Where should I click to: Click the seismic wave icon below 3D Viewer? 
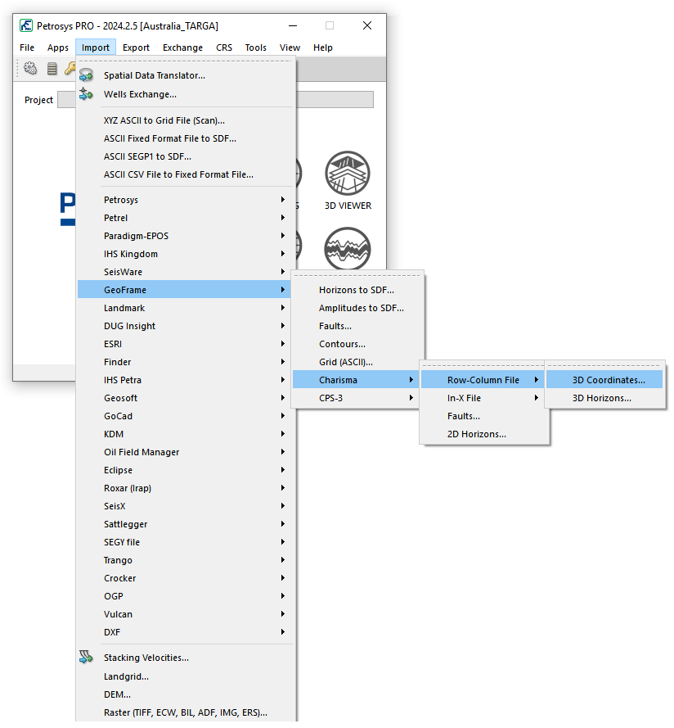click(x=348, y=249)
